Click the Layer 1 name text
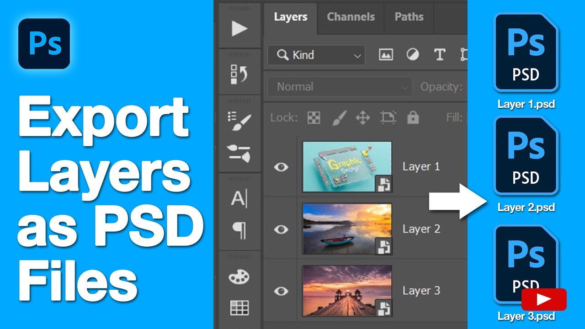 [421, 167]
